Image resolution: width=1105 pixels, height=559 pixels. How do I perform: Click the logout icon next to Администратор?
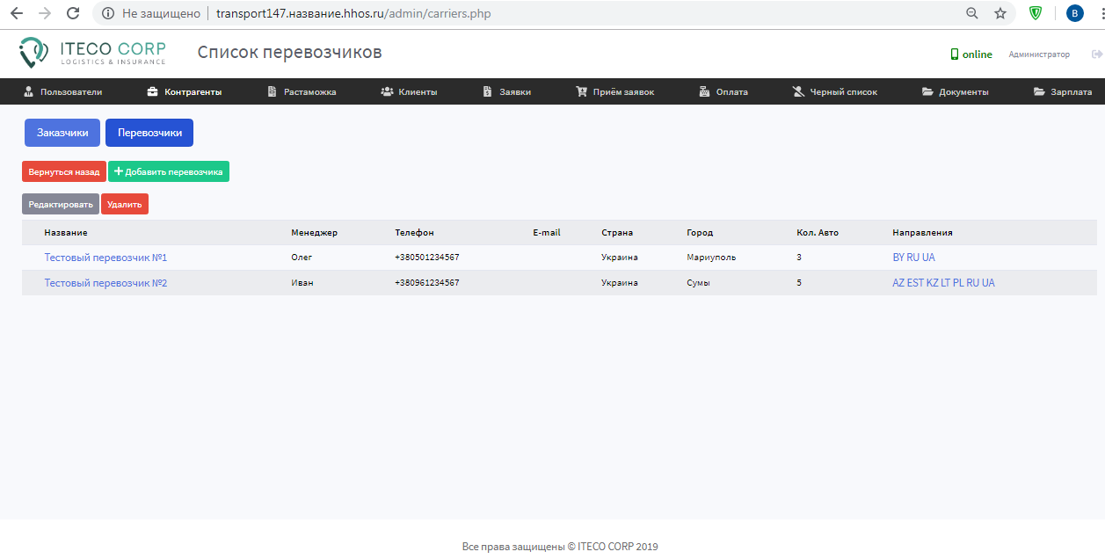pos(1096,54)
